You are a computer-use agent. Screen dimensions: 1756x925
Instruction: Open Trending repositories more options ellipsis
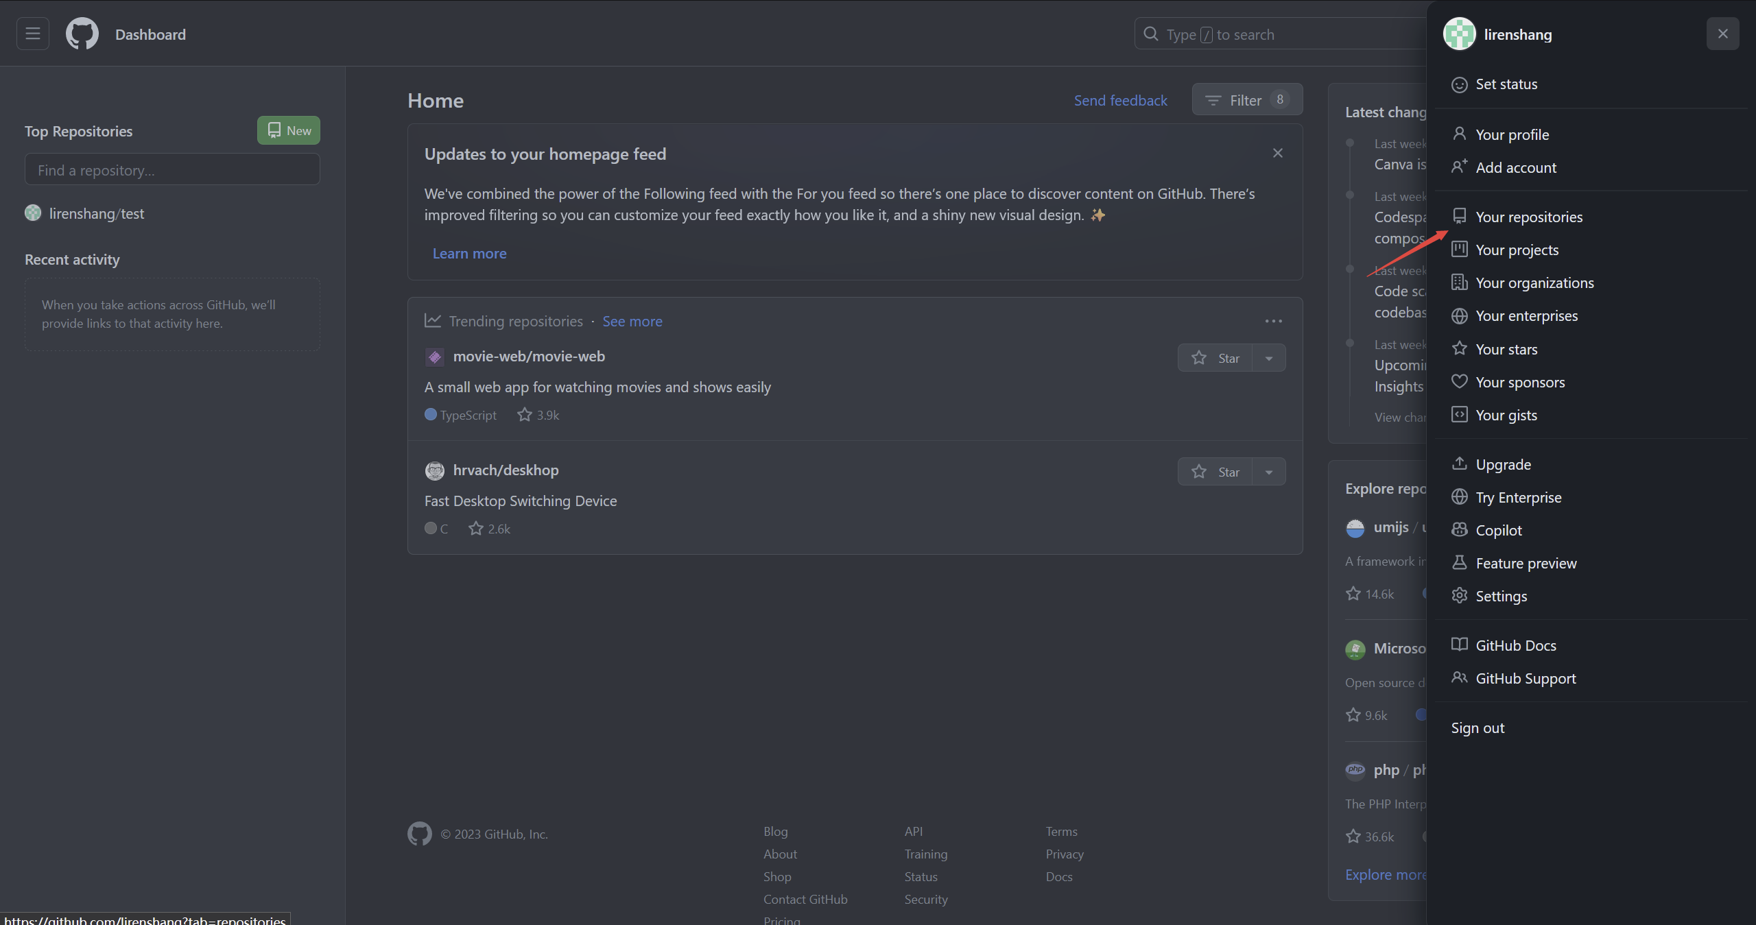1273,321
